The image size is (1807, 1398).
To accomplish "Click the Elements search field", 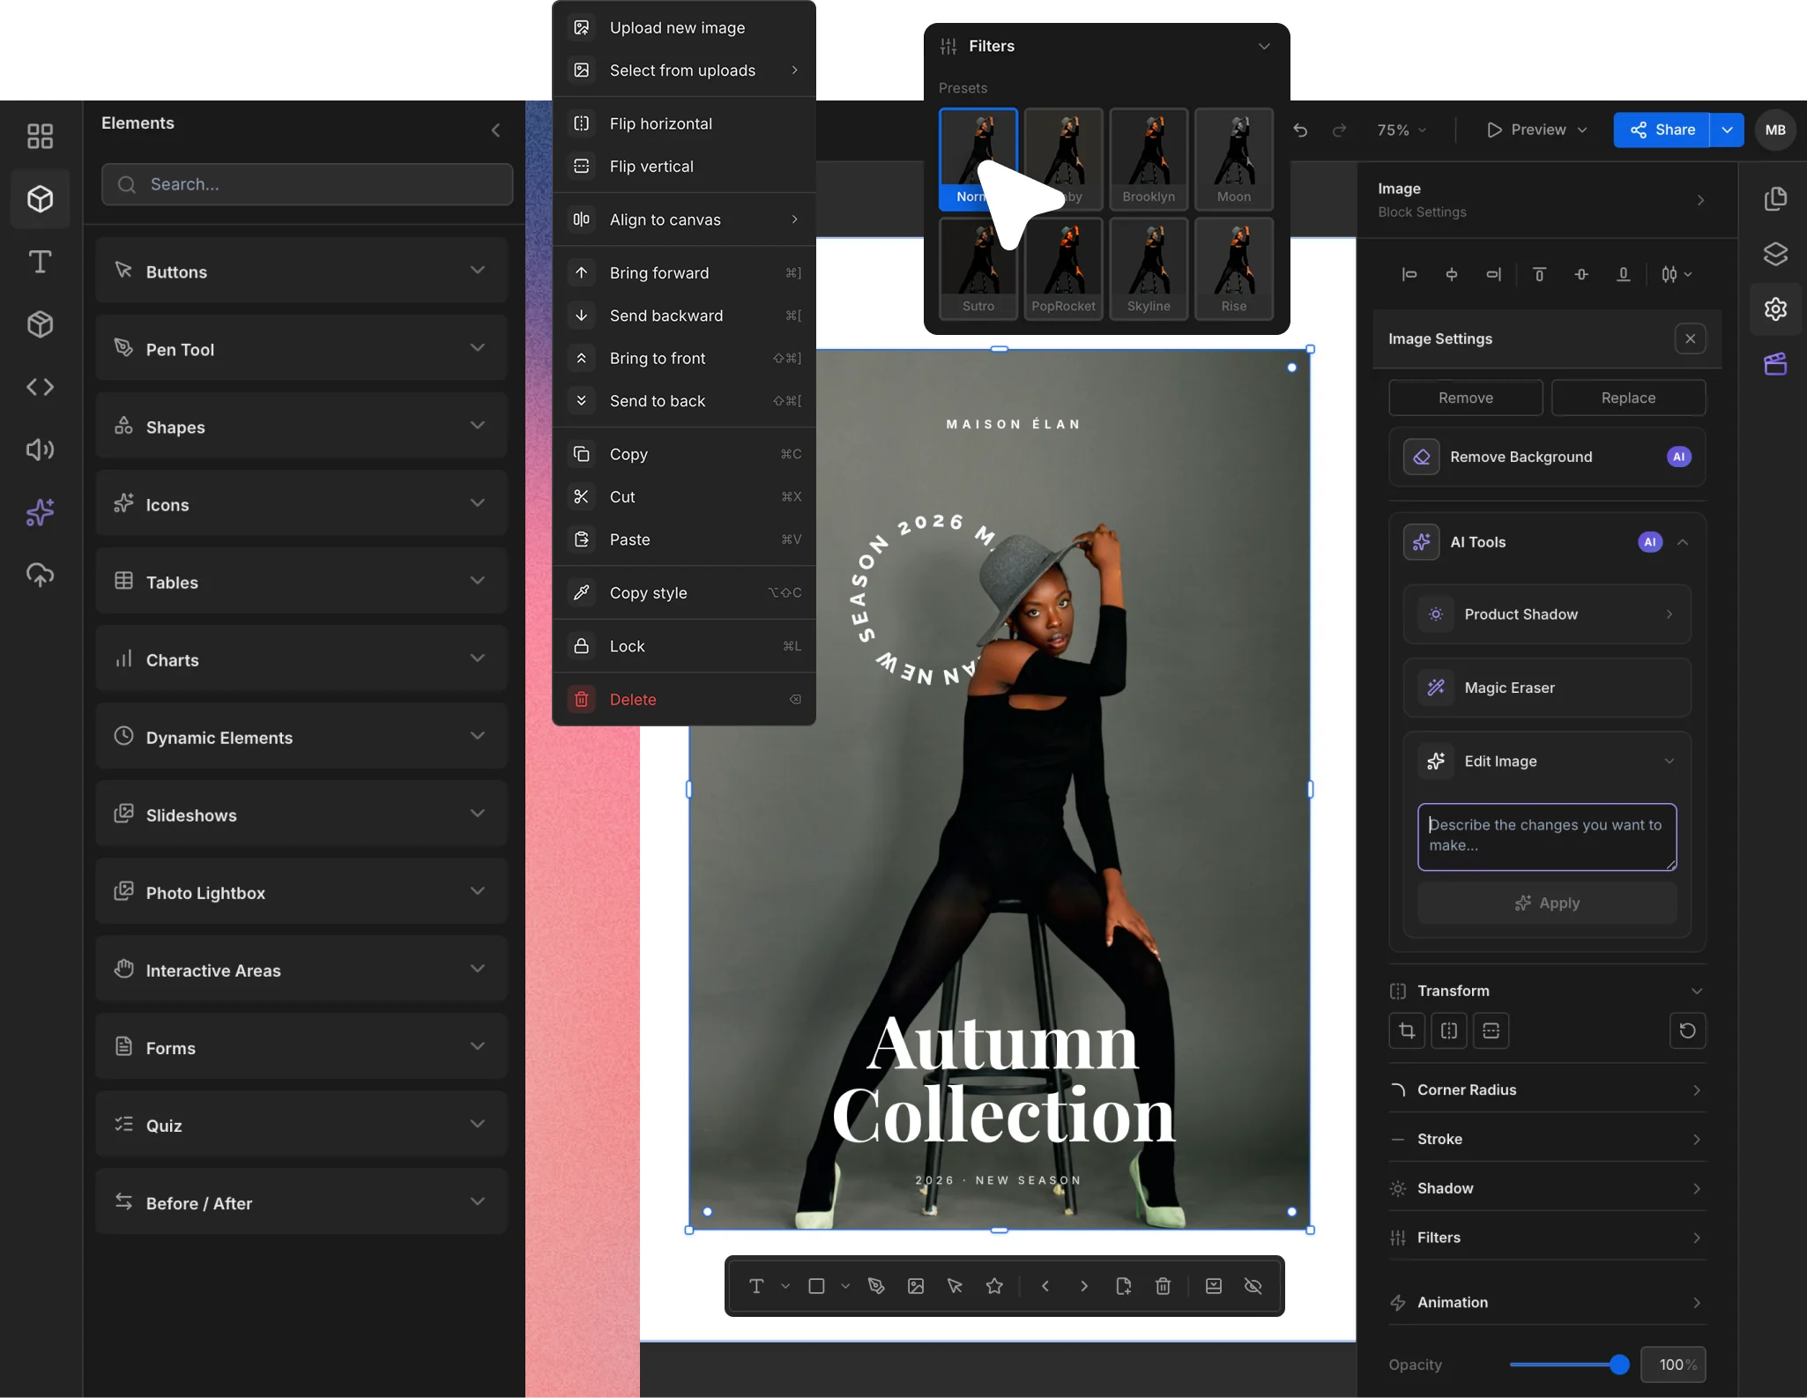I will 307,184.
